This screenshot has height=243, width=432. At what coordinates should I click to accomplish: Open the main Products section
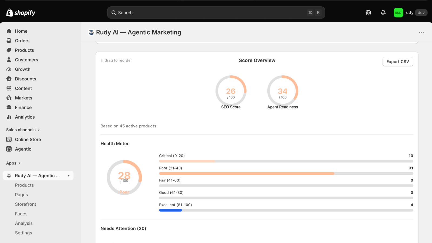(24, 50)
